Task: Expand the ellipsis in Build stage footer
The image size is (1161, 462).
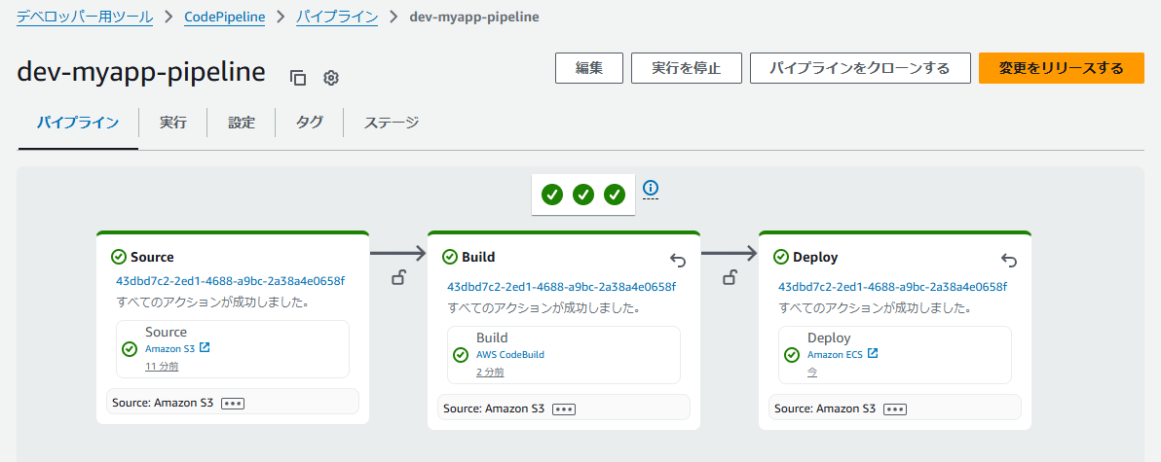Action: 564,409
